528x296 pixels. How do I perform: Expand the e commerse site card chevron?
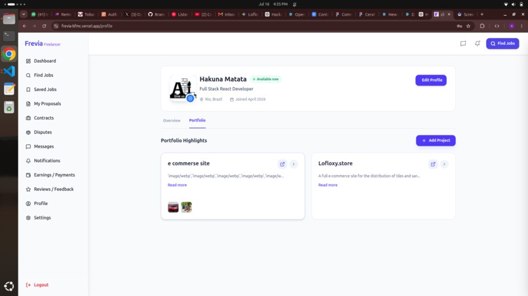(293, 164)
